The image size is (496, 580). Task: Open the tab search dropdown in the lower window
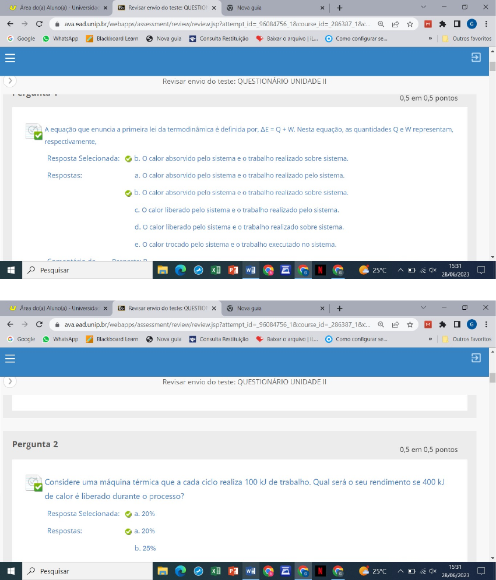point(424,307)
